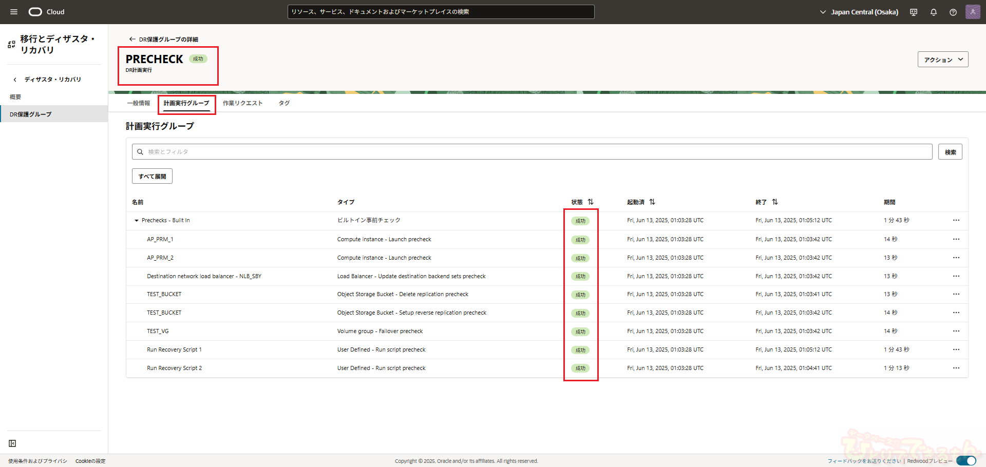Toggle the Redwood preview switch

[966, 461]
